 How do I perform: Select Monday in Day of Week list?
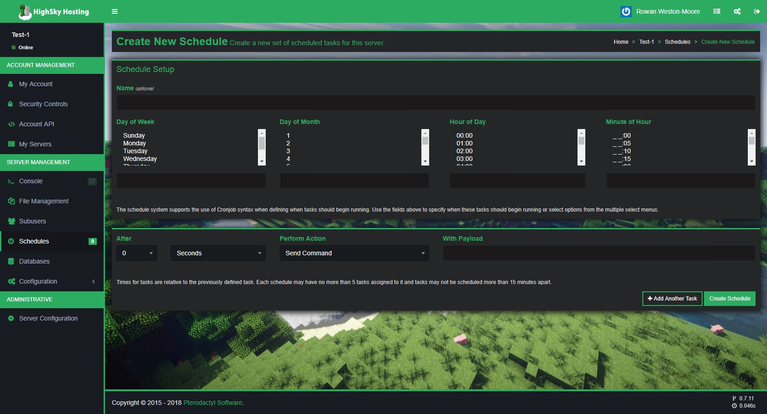pyautogui.click(x=135, y=143)
